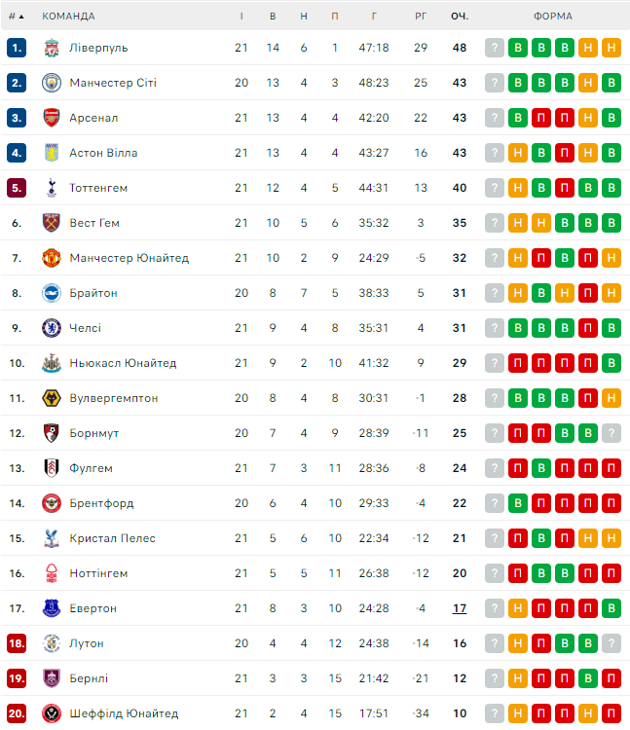
Task: Sort table by the # position arrow
Action: [x=17, y=17]
